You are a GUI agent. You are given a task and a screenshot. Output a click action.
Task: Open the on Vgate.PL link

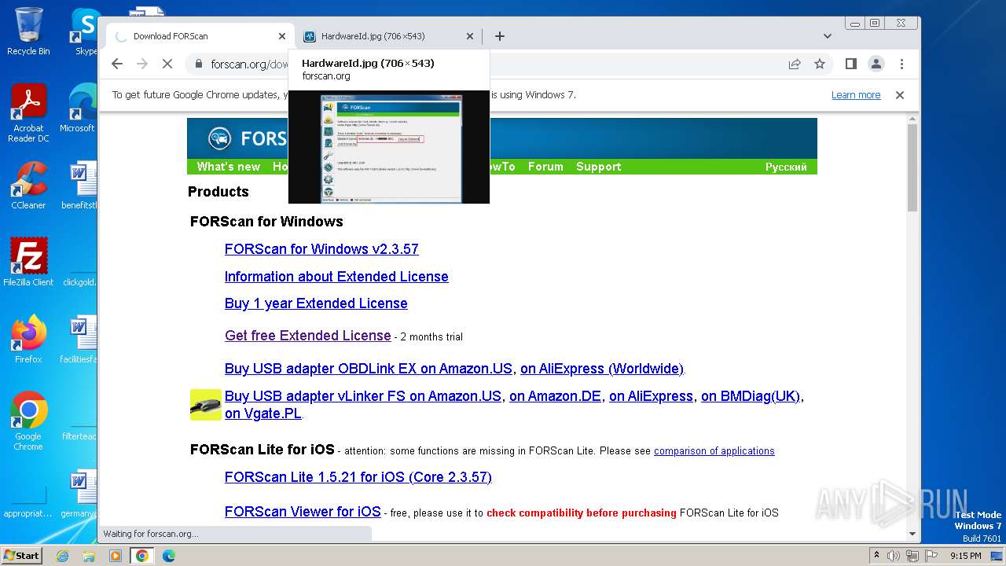[263, 413]
